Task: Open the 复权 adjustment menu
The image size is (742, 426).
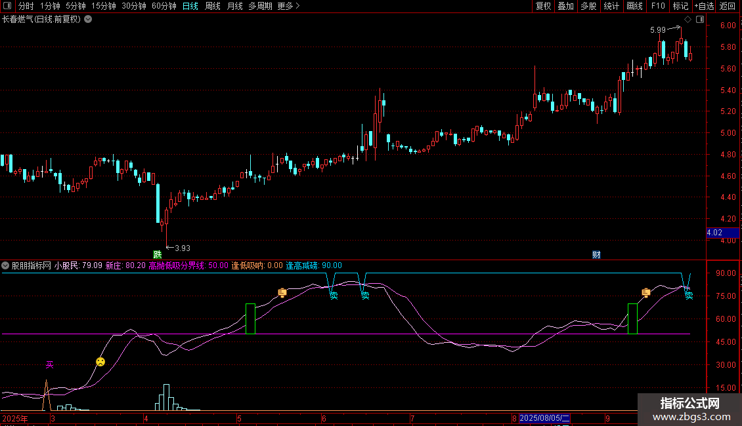Action: [543, 6]
